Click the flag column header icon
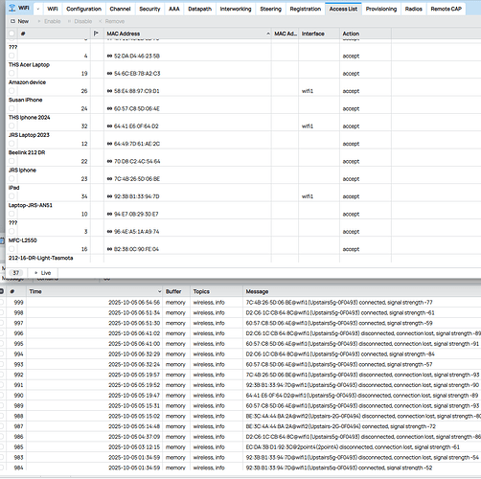The width and height of the screenshot is (481, 479). 96,34
